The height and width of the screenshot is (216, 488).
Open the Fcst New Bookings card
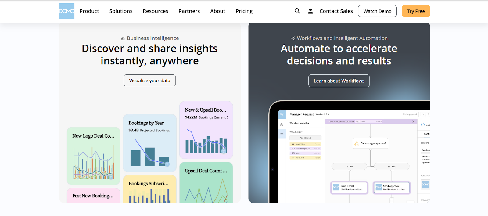click(93, 196)
